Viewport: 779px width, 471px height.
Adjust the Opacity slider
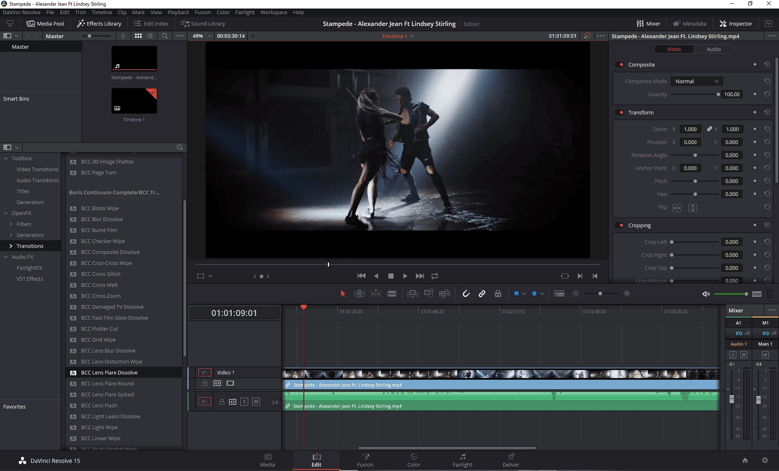pos(695,95)
